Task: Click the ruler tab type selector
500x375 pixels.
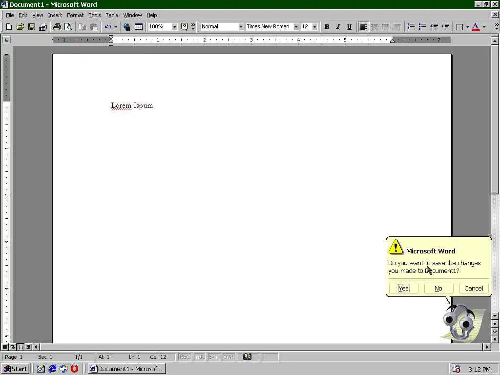Action: 6,40
